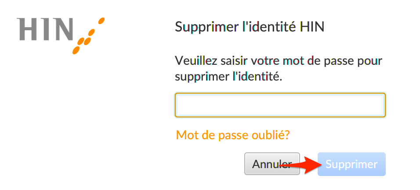
Task: Click the word "Veuillez" in the instructions
Action: 197,61
